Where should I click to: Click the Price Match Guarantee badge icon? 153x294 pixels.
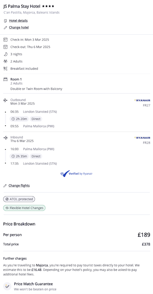click(7, 286)
